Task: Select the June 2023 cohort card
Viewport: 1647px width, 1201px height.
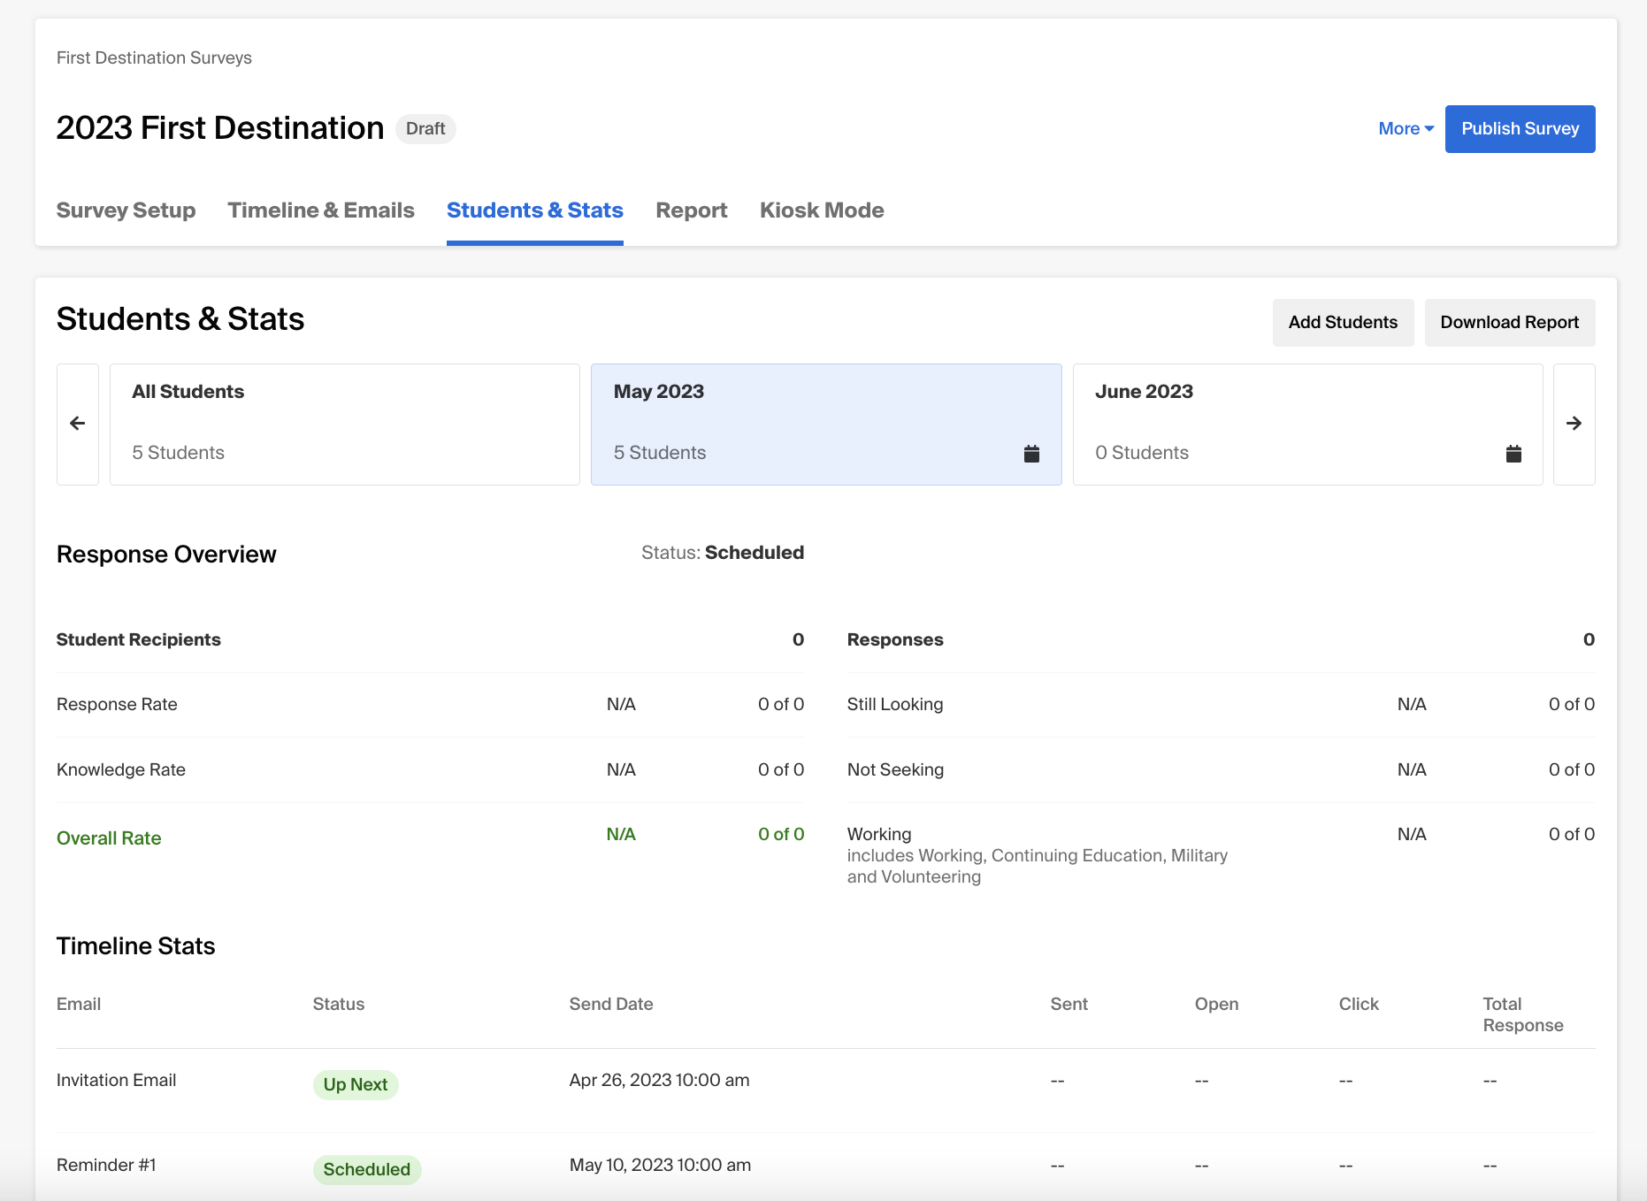Action: tap(1307, 425)
